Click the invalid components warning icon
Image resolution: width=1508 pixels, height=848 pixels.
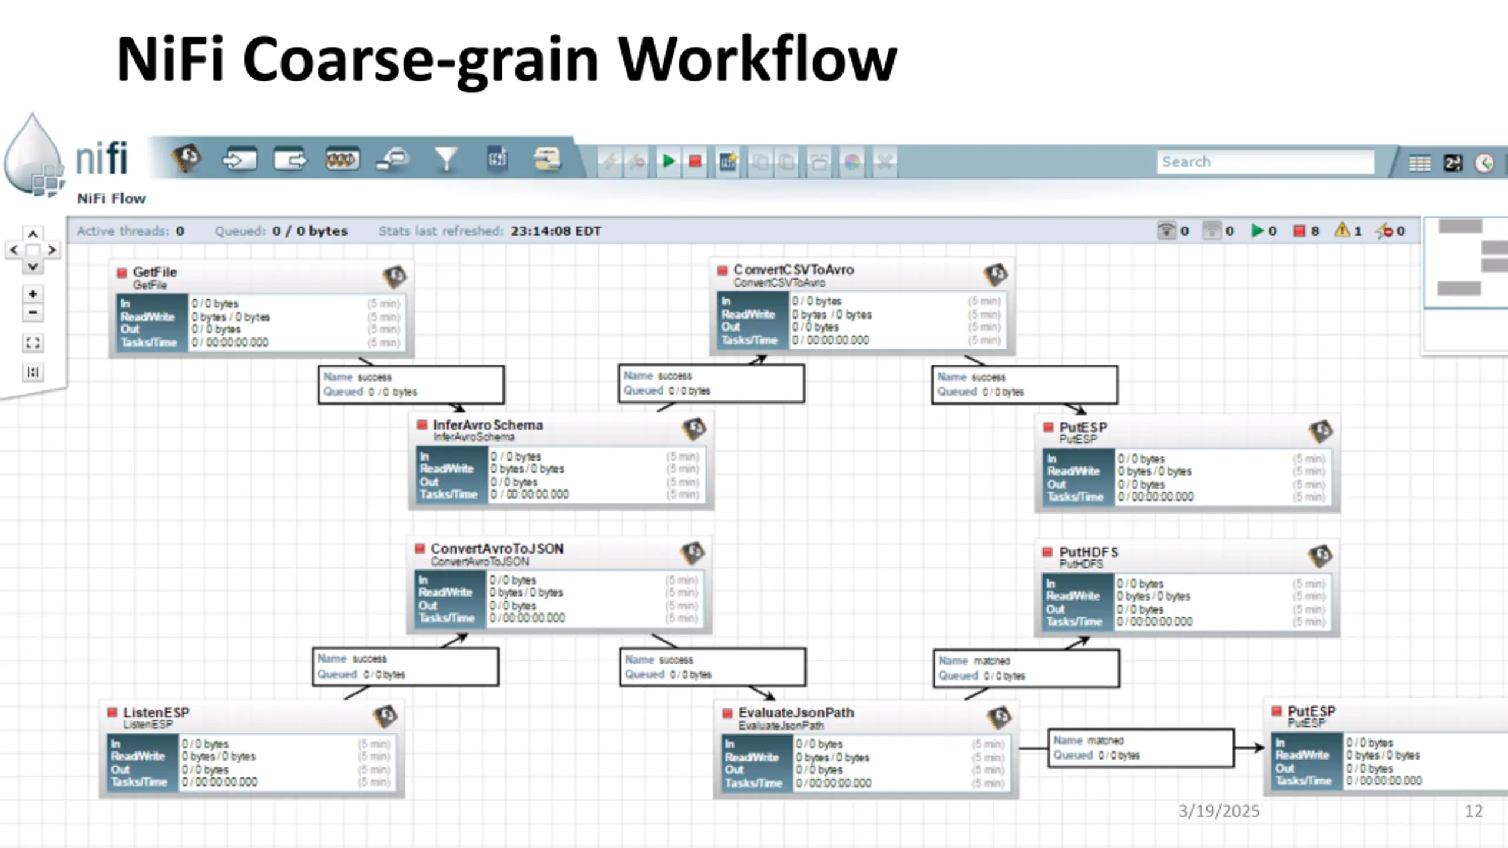[1342, 230]
